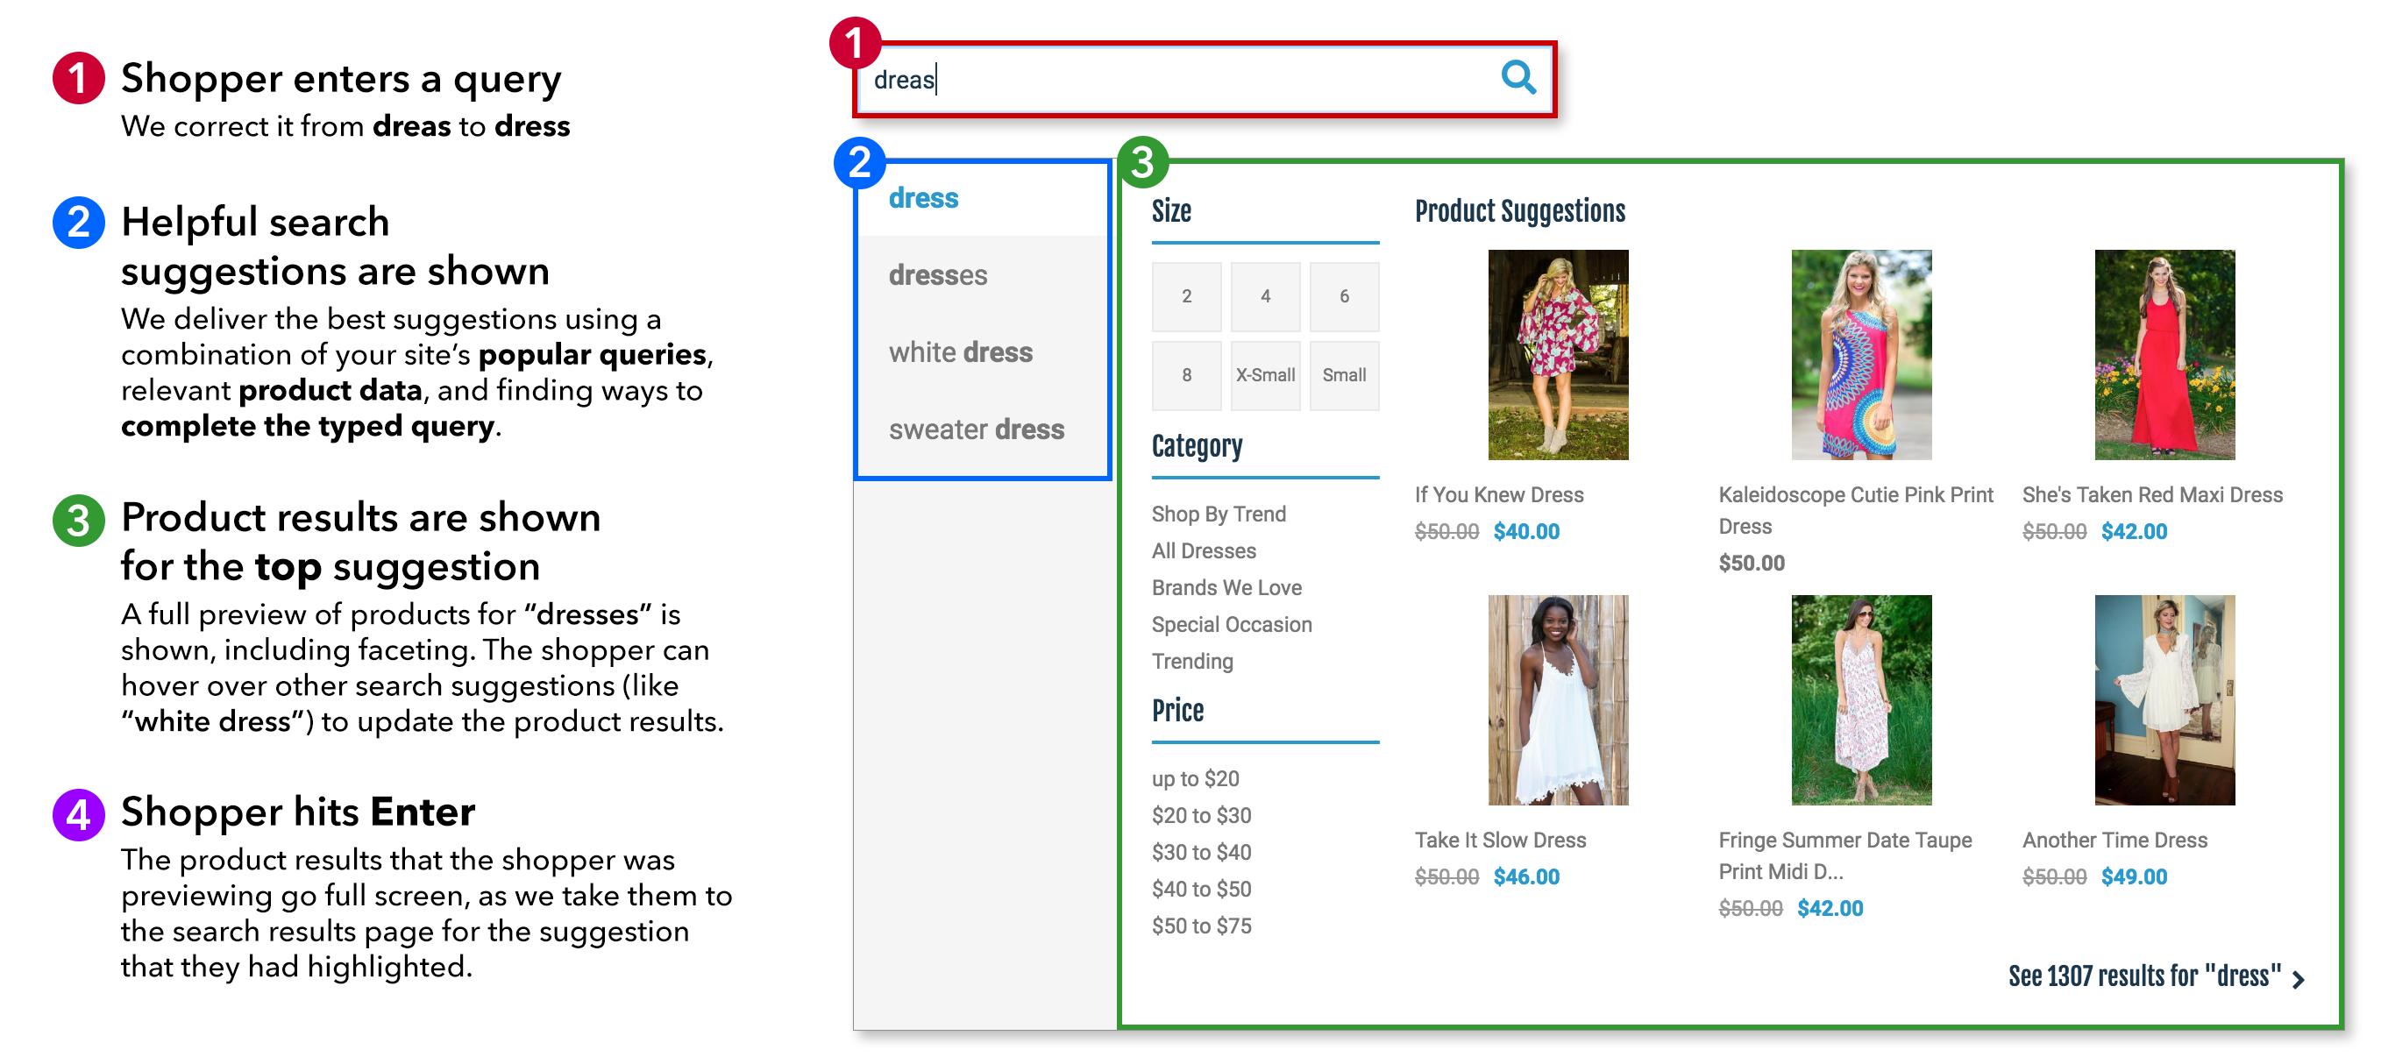Open the All Dresses category
Screen dimensions: 2381x1057
tap(1204, 551)
